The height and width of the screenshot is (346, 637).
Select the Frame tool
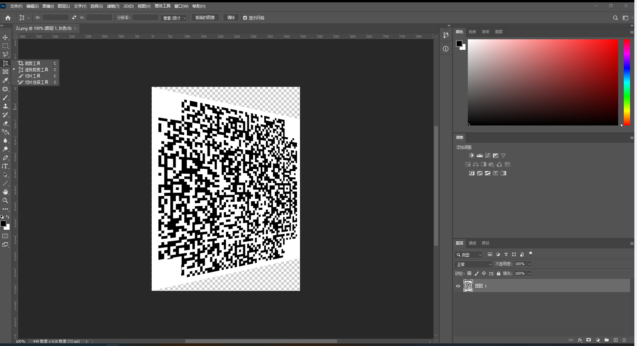tap(5, 72)
